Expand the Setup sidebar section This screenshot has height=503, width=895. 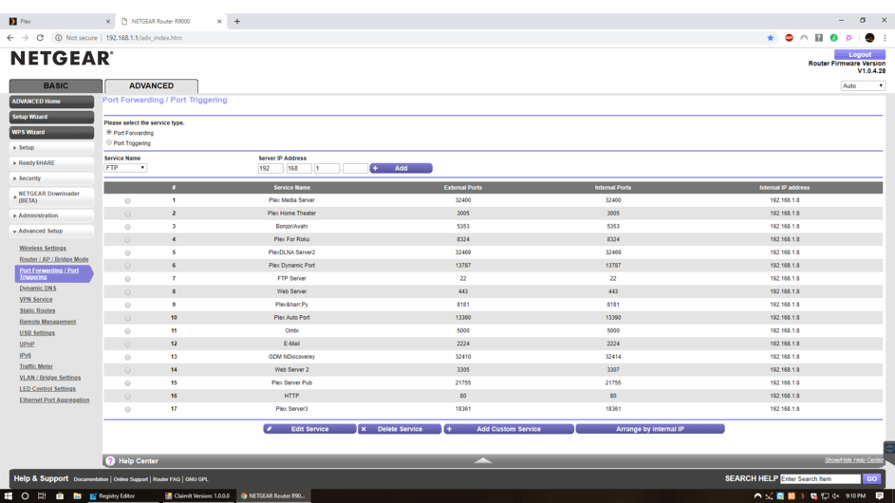[51, 147]
